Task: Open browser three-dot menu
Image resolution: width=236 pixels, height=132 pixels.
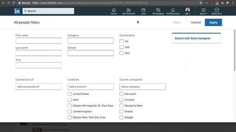Action: coord(233,3)
